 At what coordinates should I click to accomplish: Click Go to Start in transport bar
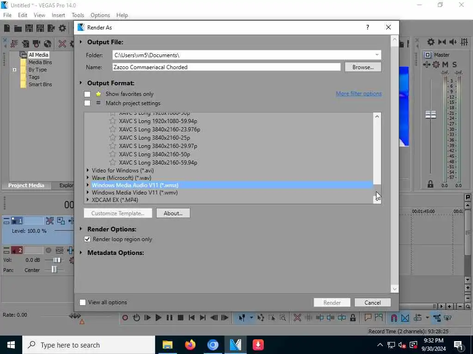[x=192, y=318]
